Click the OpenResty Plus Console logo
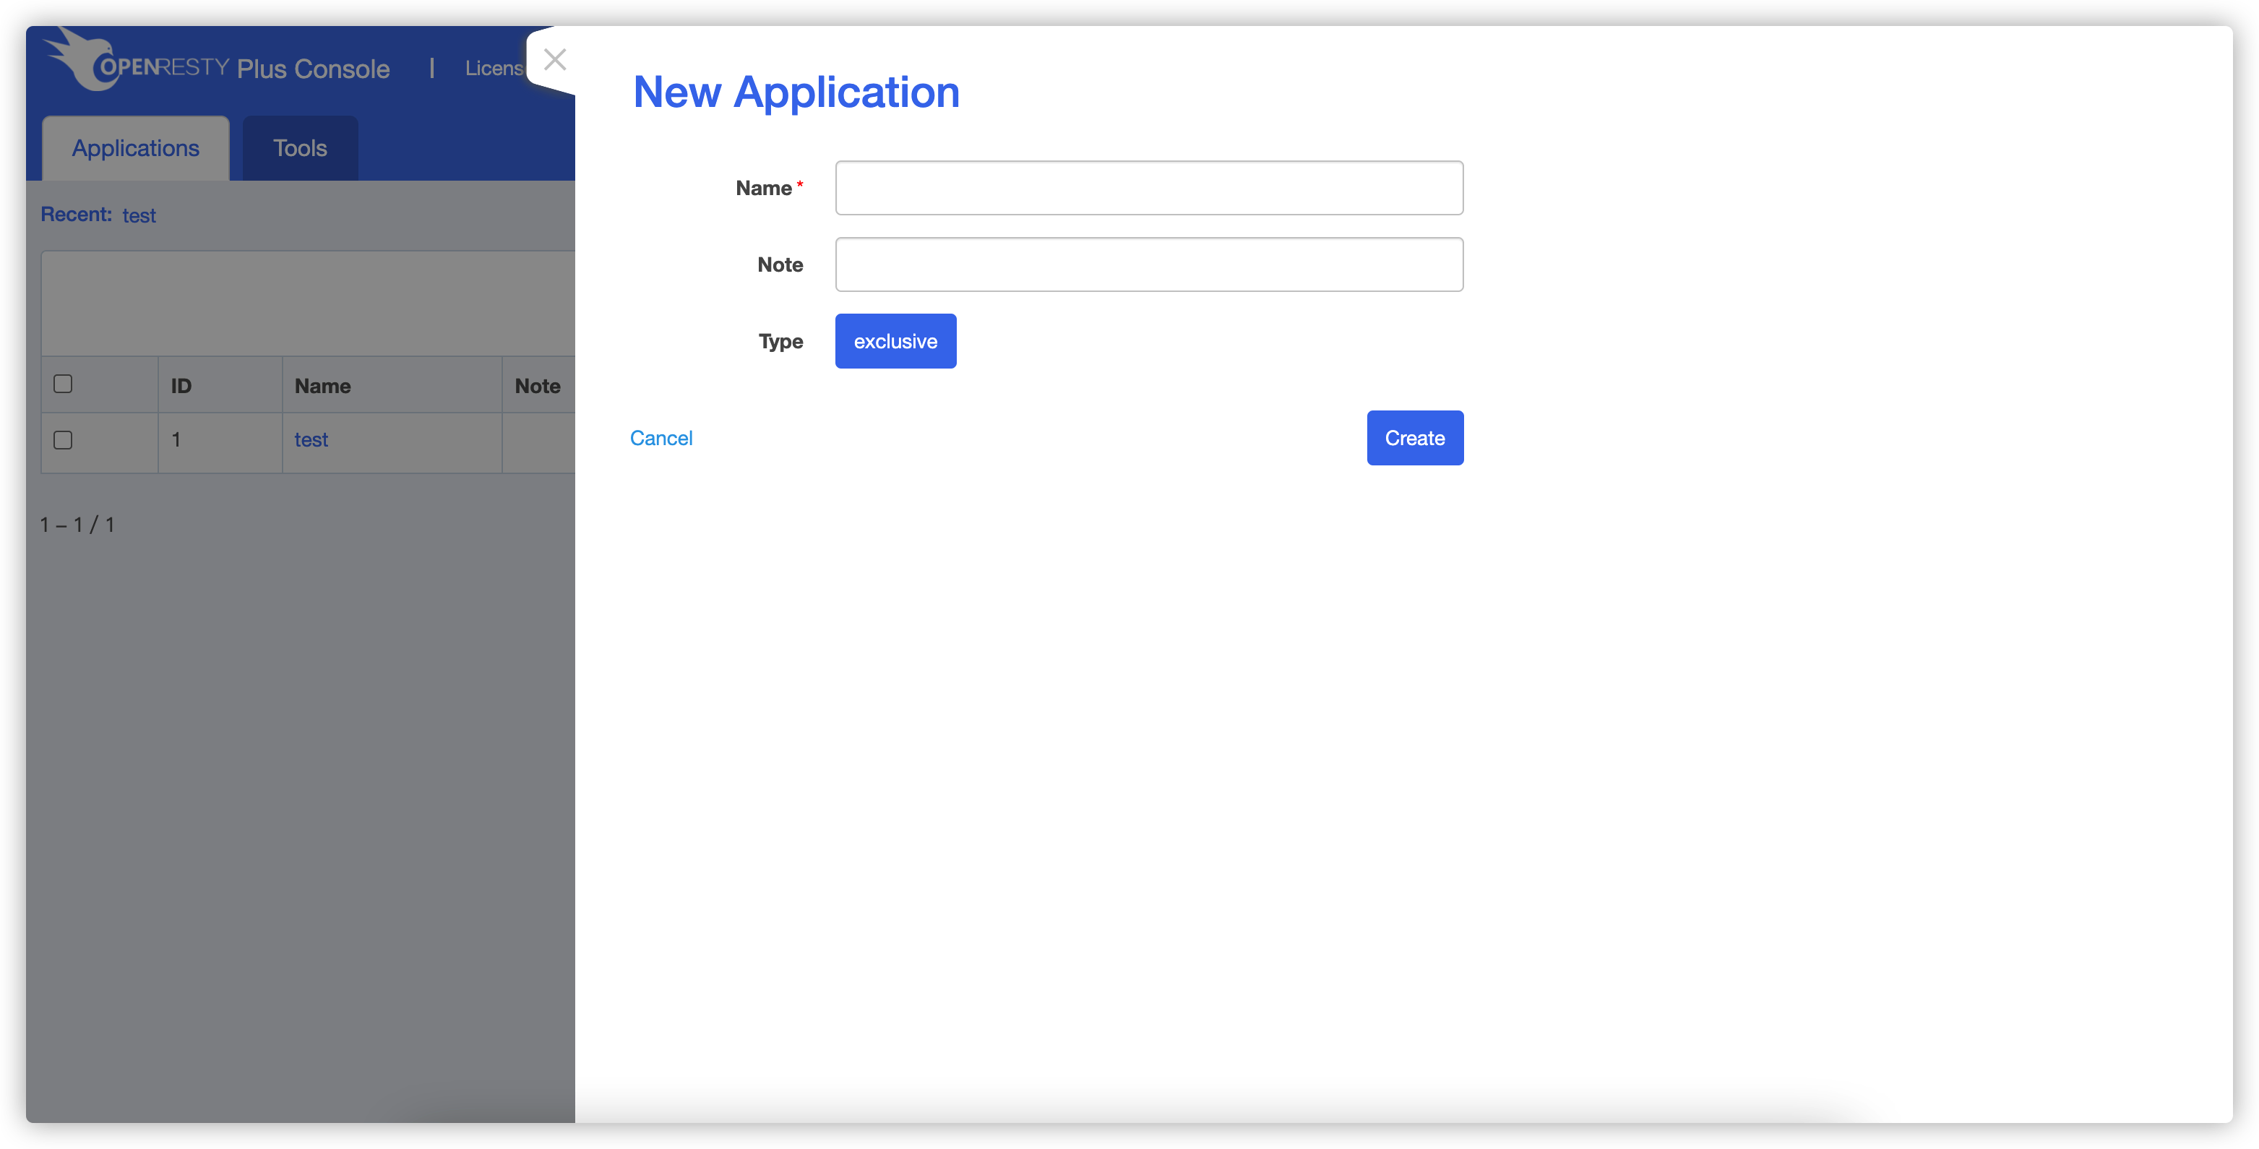This screenshot has height=1149, width=2259. 217,61
